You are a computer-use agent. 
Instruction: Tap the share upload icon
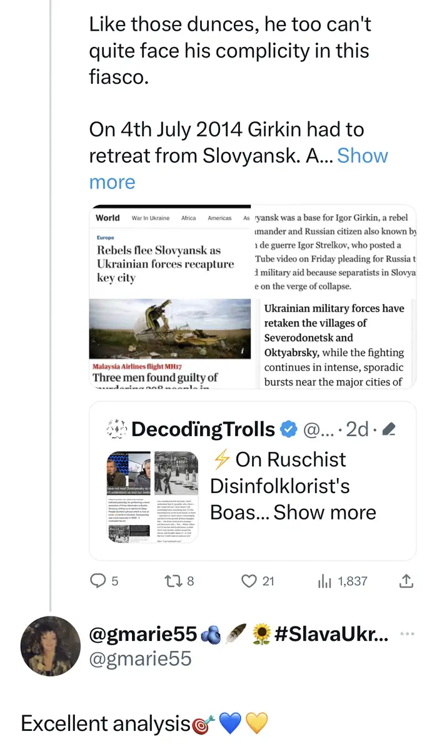[406, 581]
